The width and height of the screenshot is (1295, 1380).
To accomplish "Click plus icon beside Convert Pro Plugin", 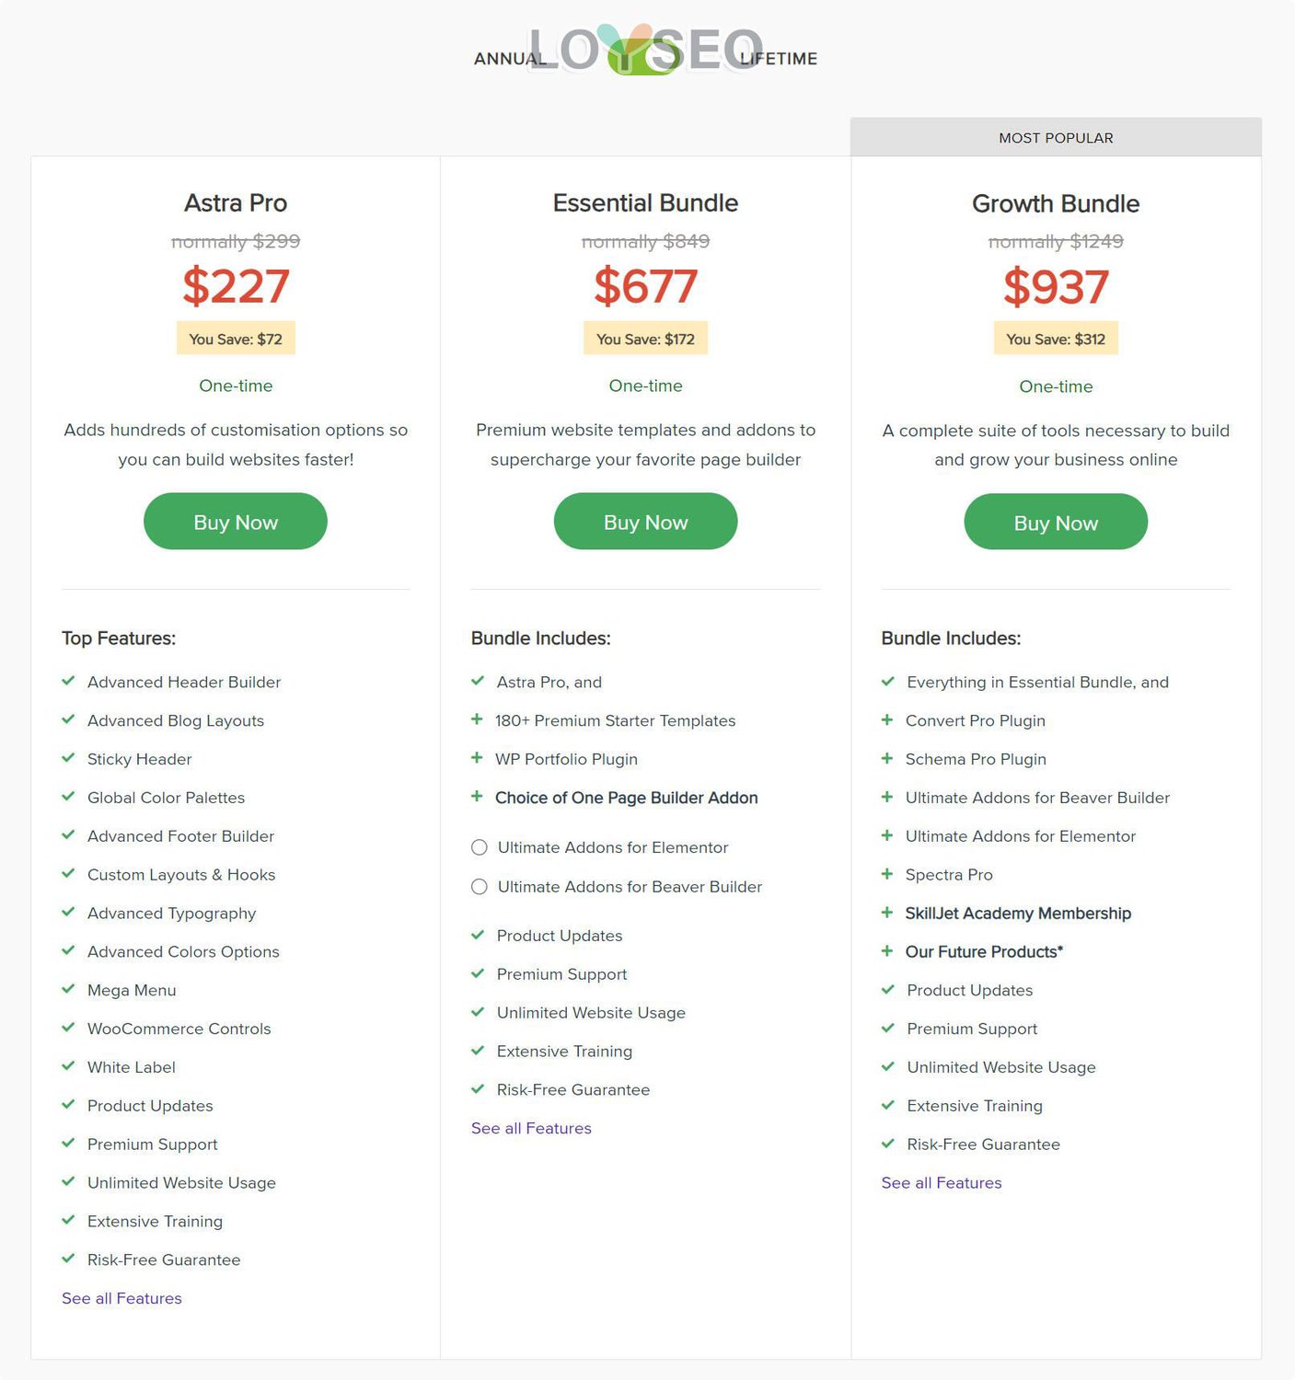I will 887,719.
